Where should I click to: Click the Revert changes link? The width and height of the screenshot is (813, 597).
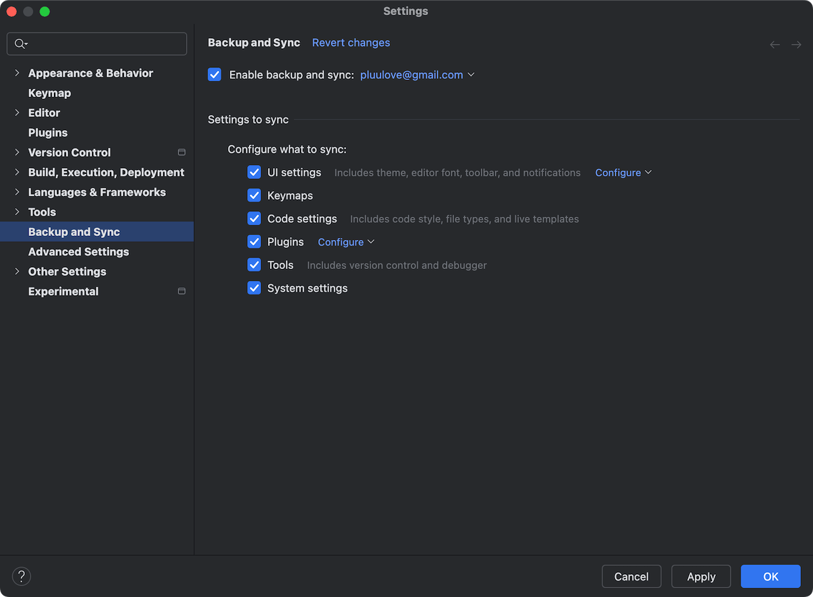[x=351, y=43]
